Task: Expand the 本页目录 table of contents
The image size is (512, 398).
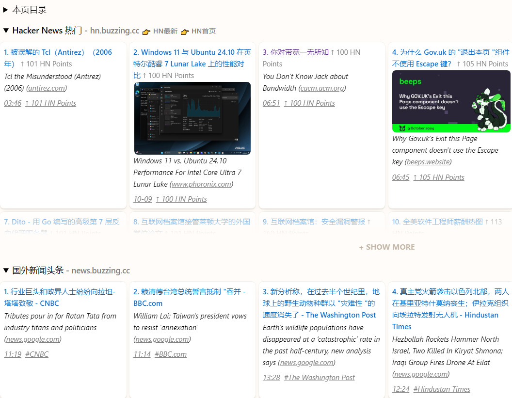Action: [5, 10]
